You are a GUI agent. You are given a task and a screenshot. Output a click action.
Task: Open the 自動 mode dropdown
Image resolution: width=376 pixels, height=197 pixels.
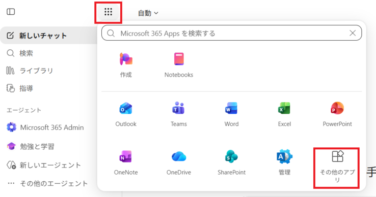(x=148, y=13)
